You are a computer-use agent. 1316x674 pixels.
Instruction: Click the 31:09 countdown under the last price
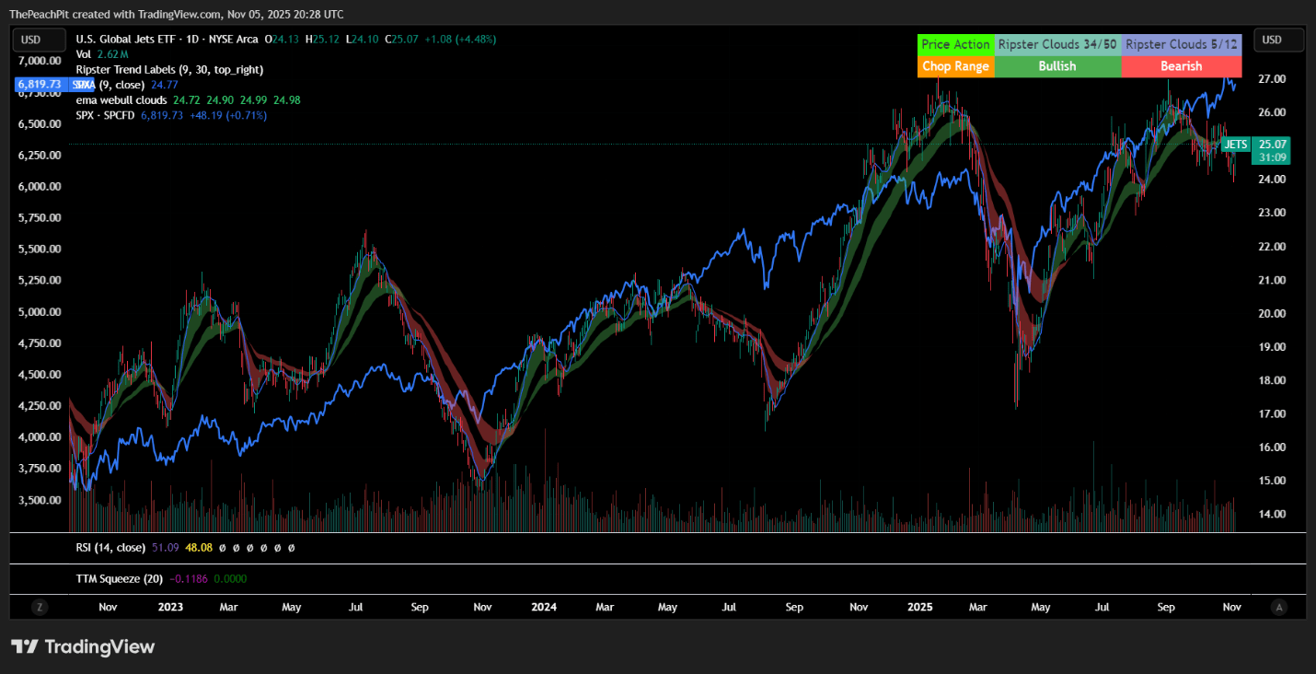pyautogui.click(x=1272, y=158)
